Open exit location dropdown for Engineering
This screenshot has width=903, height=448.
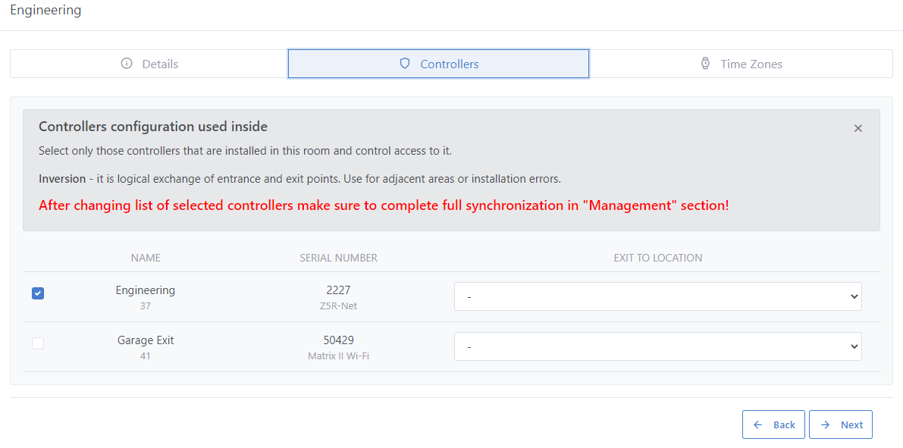[x=657, y=296]
